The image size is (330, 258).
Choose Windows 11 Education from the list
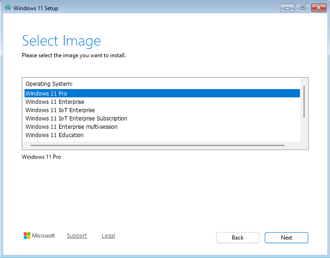click(x=55, y=135)
